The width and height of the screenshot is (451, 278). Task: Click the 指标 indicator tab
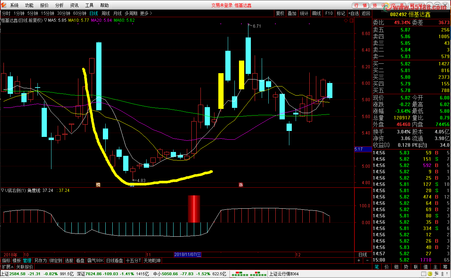pos(6,260)
